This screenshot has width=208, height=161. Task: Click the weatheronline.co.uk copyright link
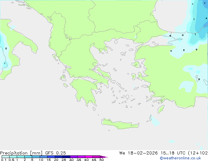(180, 158)
